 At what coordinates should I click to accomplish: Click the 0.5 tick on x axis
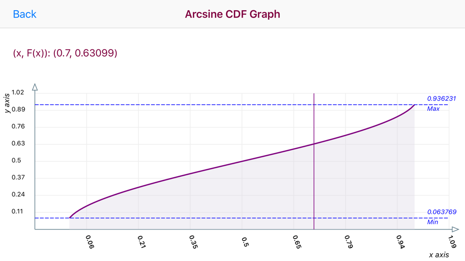pos(245,242)
